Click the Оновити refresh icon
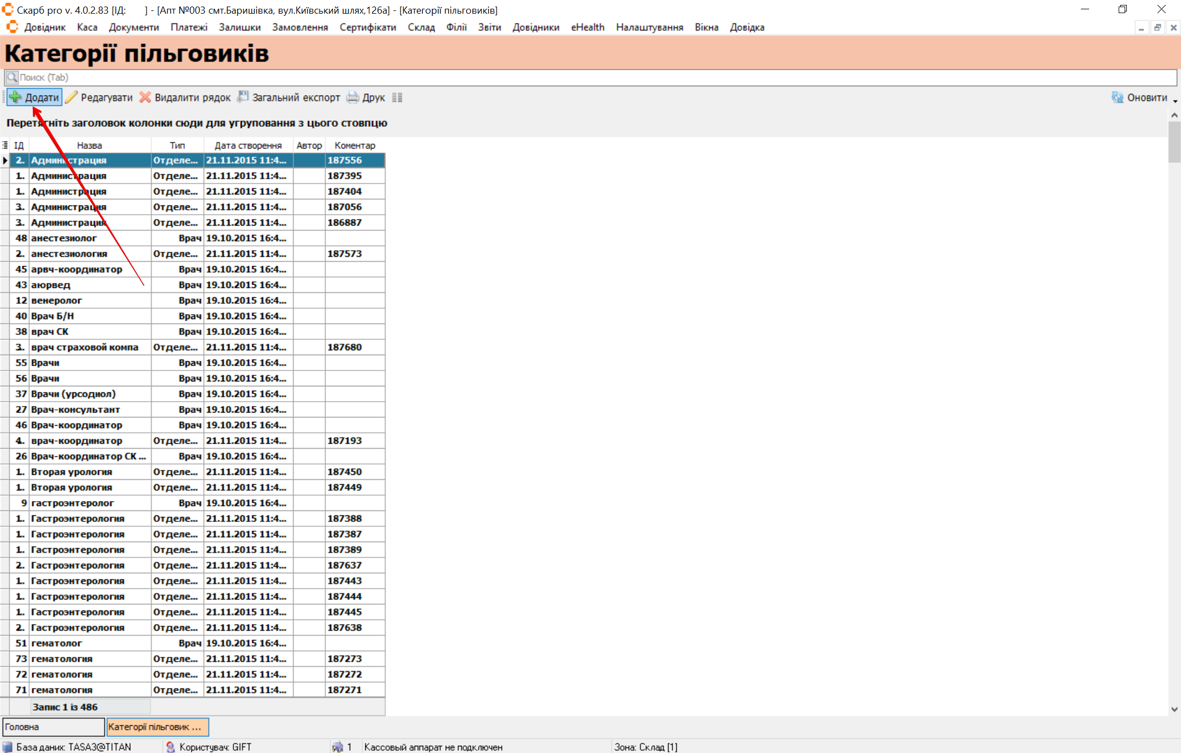1181x753 pixels. tap(1117, 97)
